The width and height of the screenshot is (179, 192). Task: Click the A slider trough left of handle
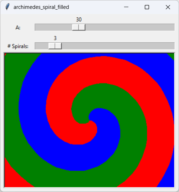pyautogui.click(x=53, y=27)
